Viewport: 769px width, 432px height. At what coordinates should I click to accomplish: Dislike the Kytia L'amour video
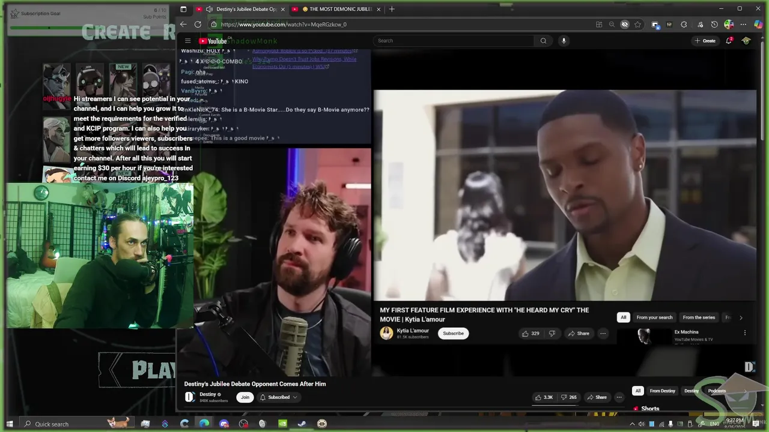[552, 334]
